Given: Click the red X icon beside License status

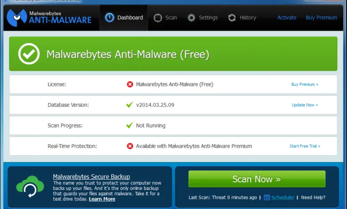Looking at the screenshot, I should pyautogui.click(x=130, y=84).
